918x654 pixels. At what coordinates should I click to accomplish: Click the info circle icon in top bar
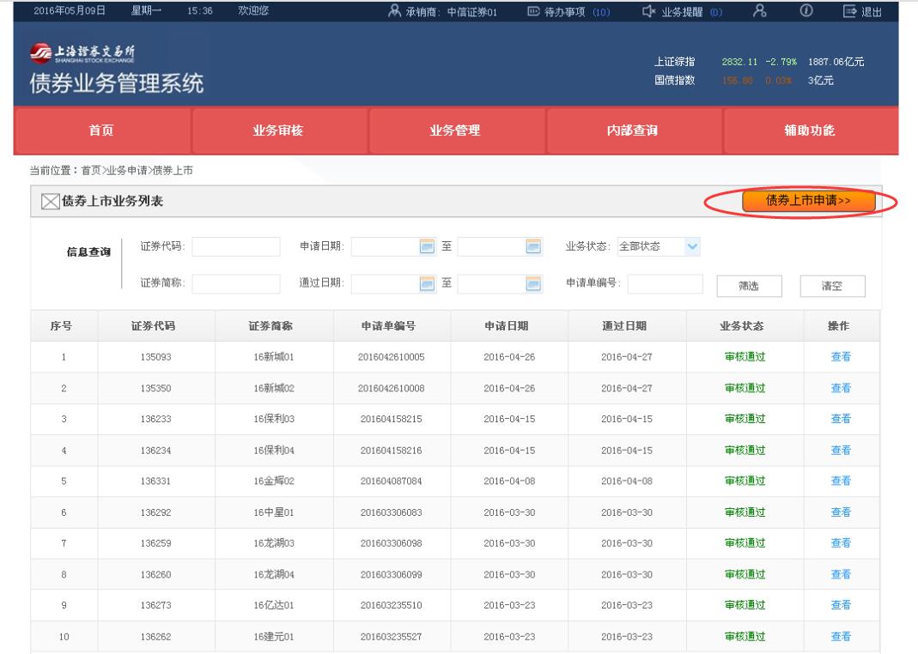806,10
